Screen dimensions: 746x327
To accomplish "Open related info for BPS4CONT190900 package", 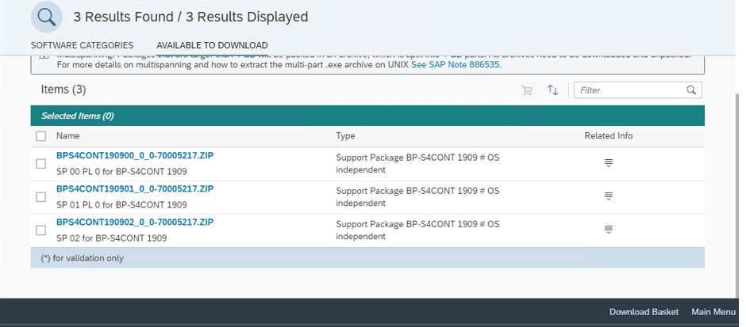I will pyautogui.click(x=608, y=163).
